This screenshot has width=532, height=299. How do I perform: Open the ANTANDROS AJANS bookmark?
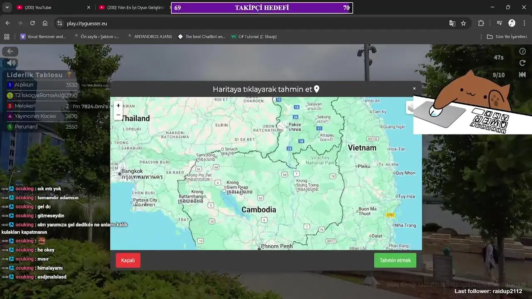[150, 37]
